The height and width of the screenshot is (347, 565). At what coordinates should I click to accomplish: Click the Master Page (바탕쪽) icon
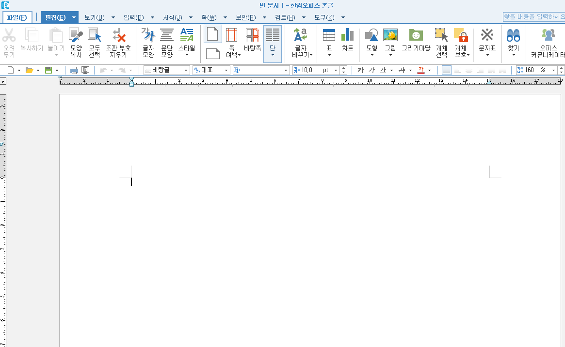click(x=252, y=35)
